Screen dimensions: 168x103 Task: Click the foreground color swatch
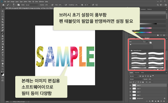(x=2, y=74)
